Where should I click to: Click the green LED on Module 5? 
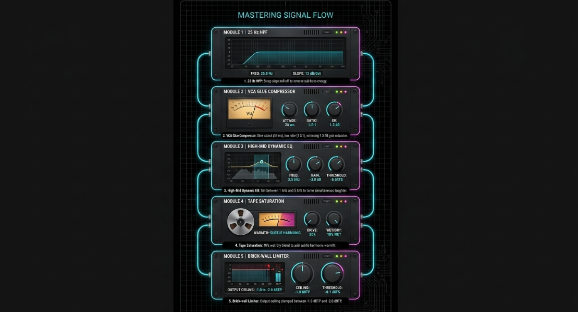337,256
